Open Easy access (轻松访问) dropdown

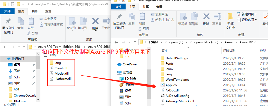click(247, 20)
